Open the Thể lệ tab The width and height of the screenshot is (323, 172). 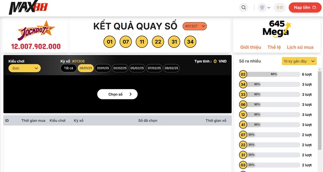[x=274, y=47]
